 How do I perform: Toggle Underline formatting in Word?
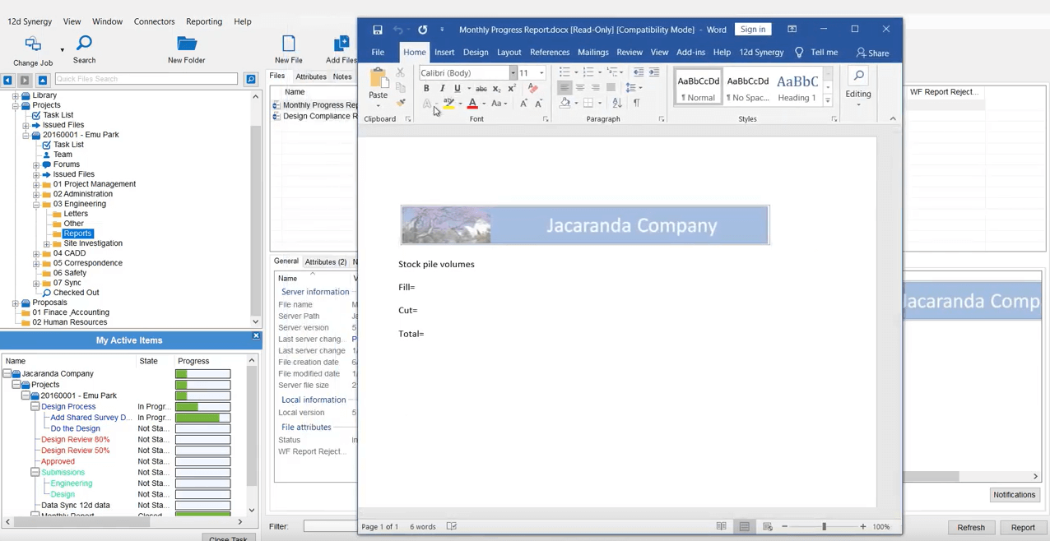457,89
